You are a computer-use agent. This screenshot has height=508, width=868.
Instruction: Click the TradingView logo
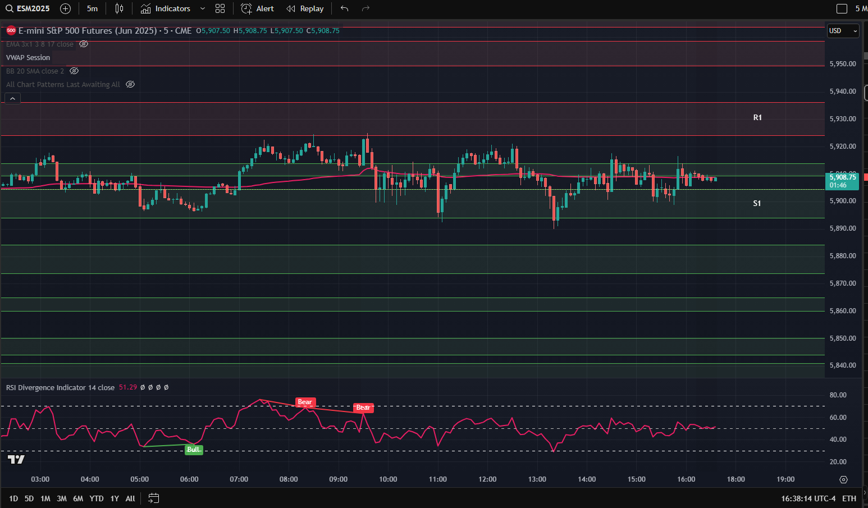16,460
